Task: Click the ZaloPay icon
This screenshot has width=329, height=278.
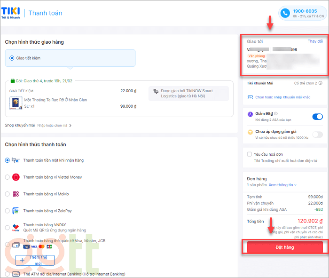Action: 15,211
